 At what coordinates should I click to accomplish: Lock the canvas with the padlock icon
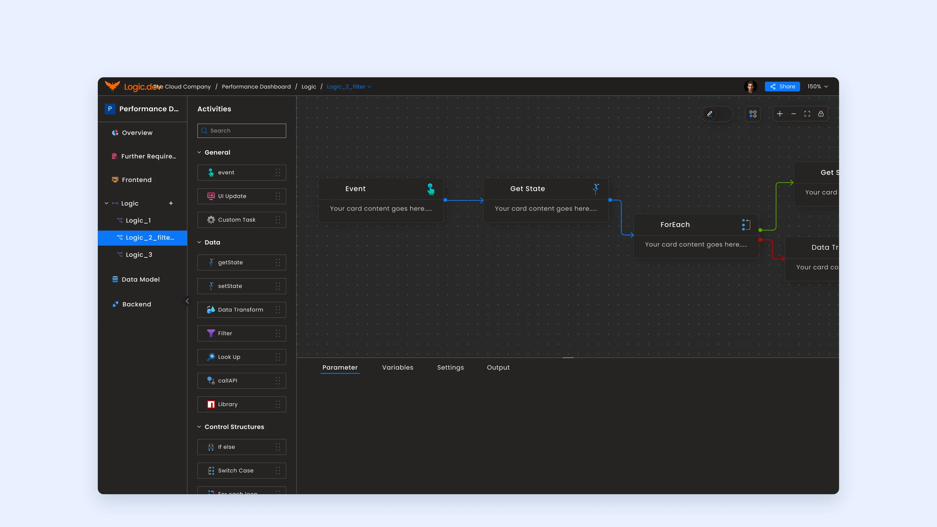coord(820,114)
